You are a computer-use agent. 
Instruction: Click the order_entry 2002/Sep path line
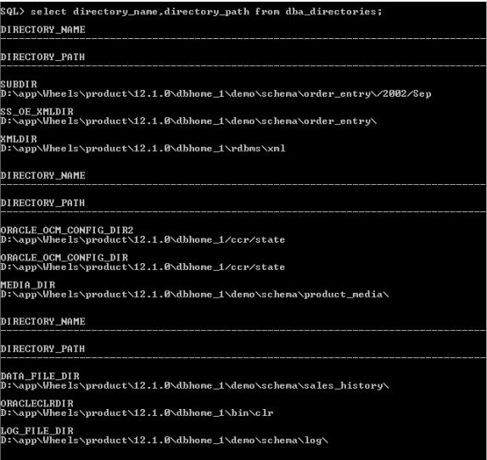pyautogui.click(x=216, y=94)
